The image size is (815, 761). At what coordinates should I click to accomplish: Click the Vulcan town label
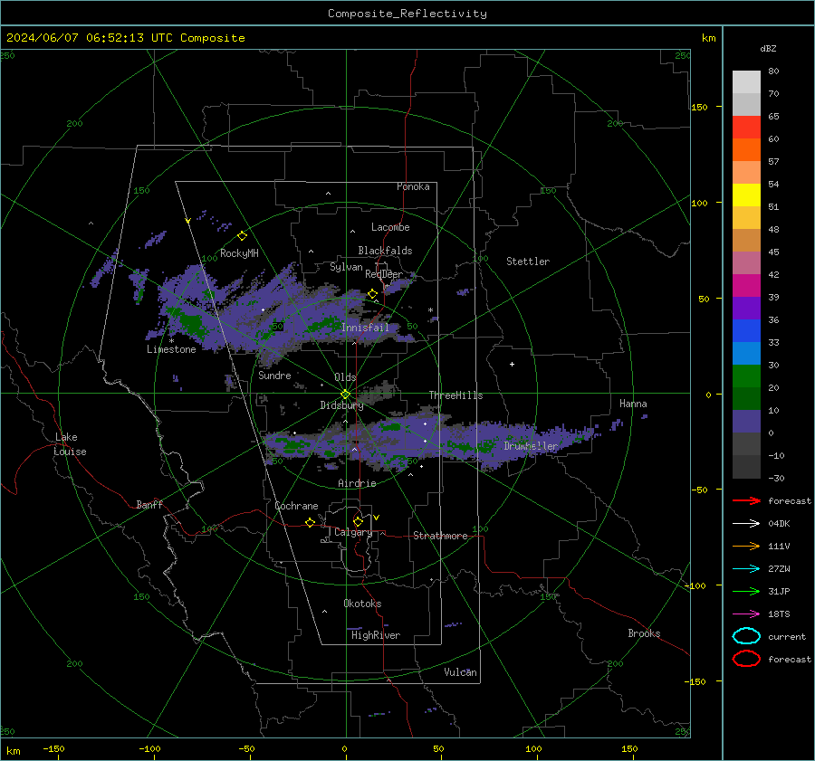(x=460, y=672)
